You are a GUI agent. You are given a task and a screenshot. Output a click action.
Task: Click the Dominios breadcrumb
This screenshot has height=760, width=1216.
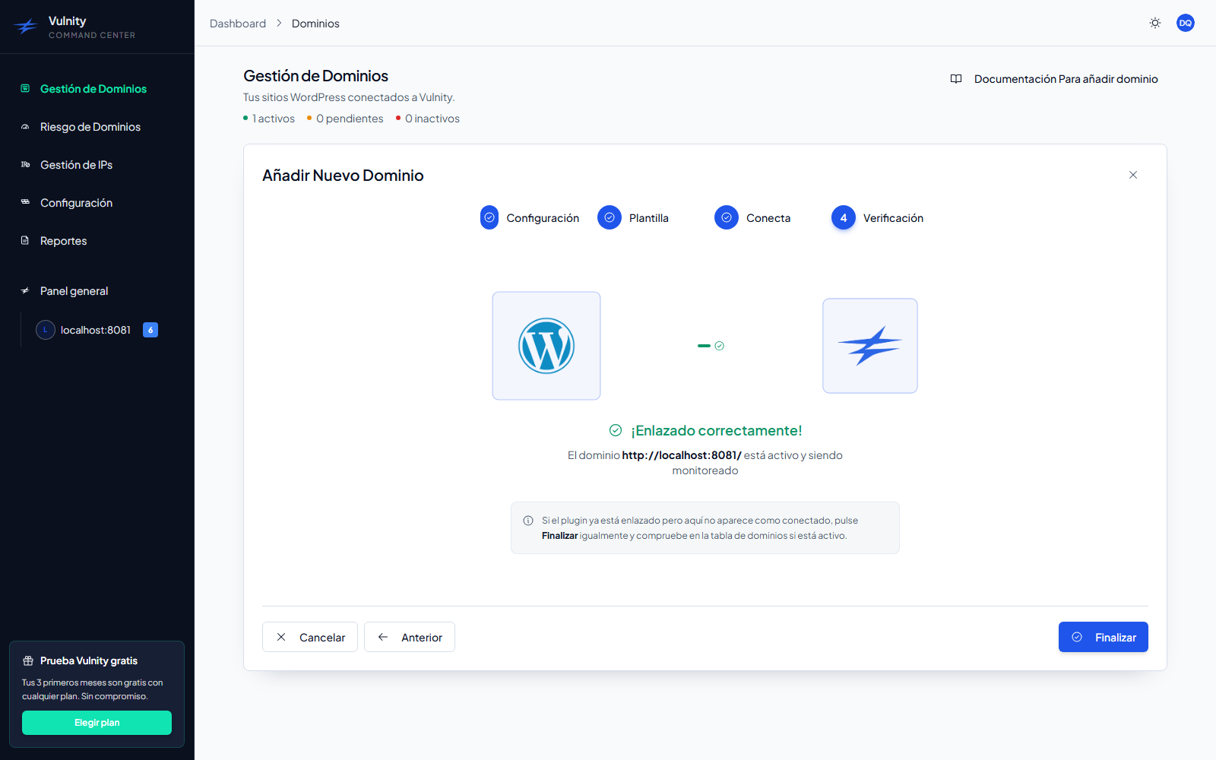315,24
